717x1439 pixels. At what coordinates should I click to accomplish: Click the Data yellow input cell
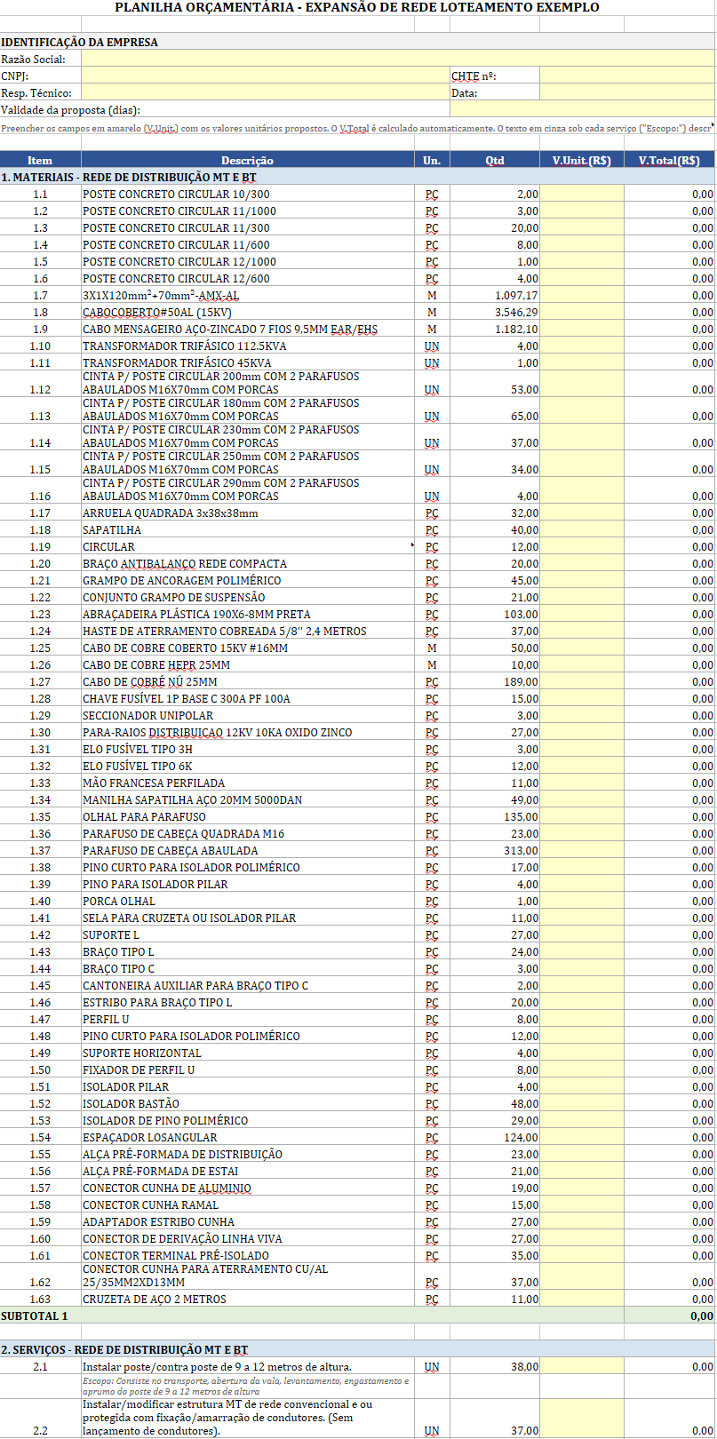(x=627, y=92)
